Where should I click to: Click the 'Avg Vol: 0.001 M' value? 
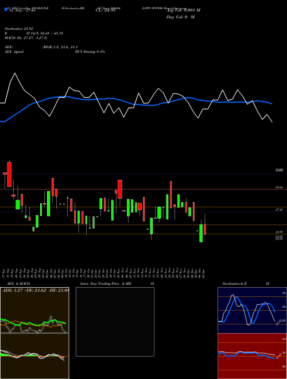[183, 10]
